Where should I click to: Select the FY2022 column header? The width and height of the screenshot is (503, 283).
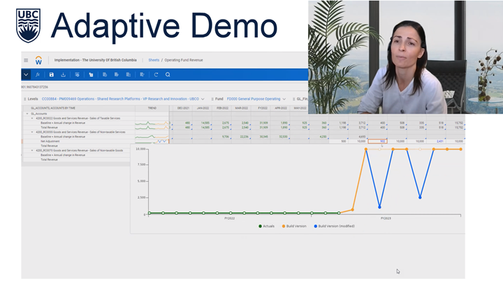[263, 108]
